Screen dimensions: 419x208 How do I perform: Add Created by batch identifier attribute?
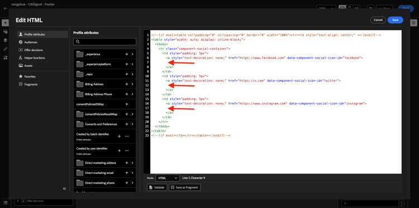pos(119,136)
